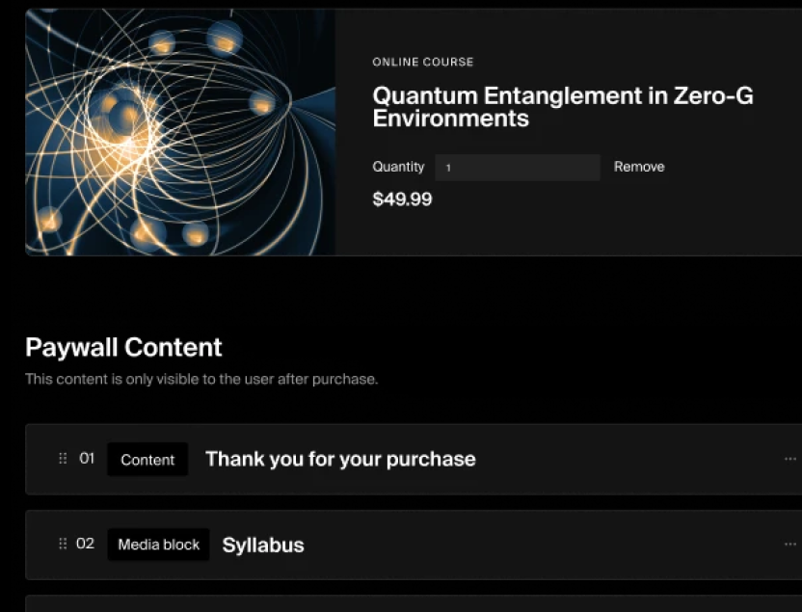Grab the drag handle beside Syllabus row
Image resolution: width=802 pixels, height=612 pixels.
coord(63,544)
